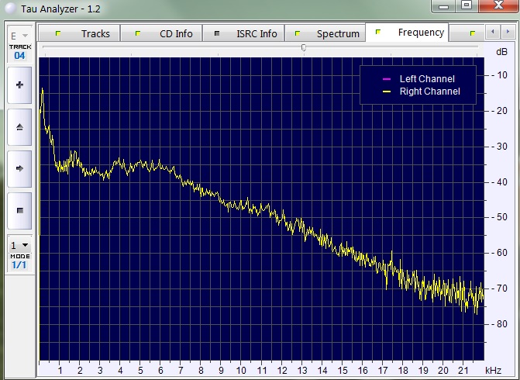
Task: Maximize the Tau Analyzer window
Action: (x=466, y=5)
